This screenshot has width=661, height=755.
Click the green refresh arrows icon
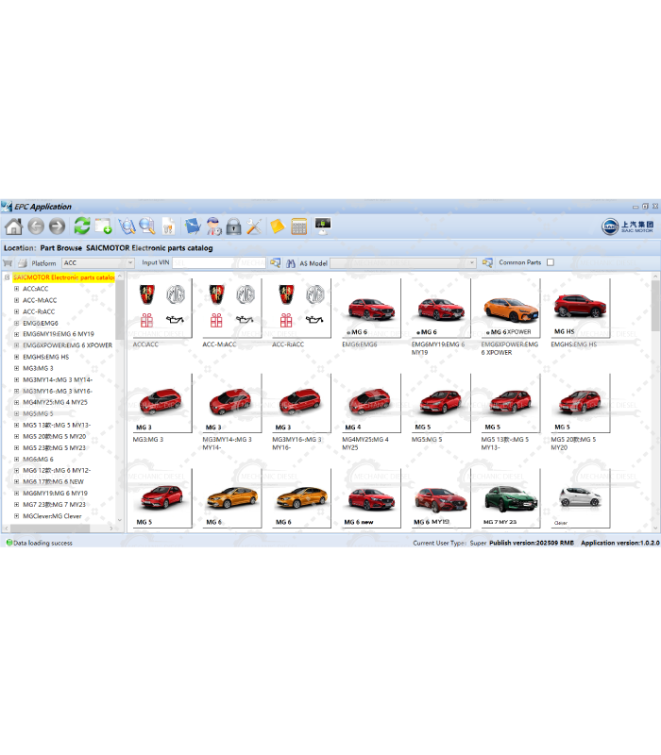(82, 226)
